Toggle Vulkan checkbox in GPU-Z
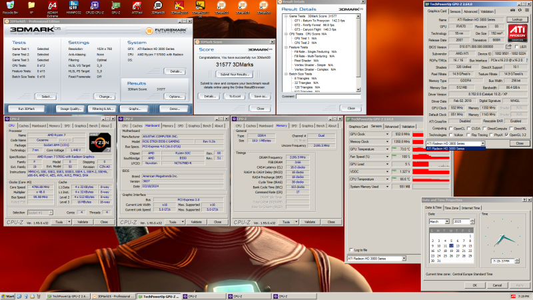Screen dimensions: 533x300 tap(451, 135)
